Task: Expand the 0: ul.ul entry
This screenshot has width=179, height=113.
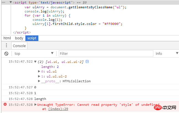Action: coord(39,71)
